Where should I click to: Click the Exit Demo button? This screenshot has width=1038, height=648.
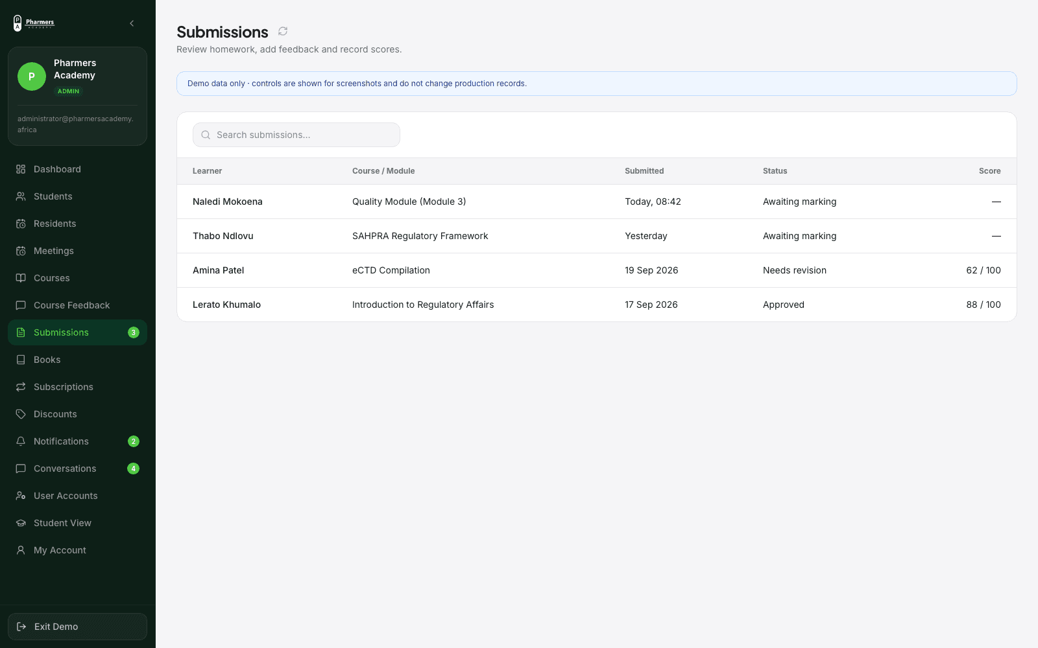77,627
